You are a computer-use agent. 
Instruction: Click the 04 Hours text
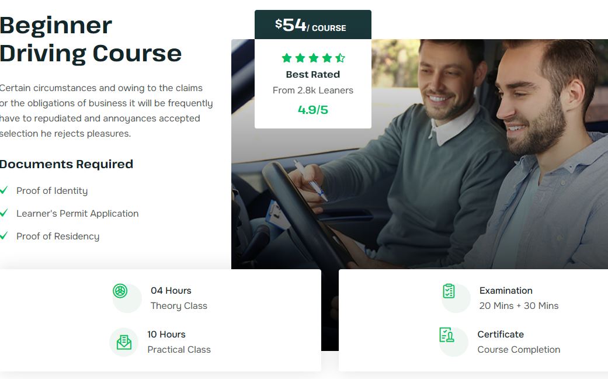pyautogui.click(x=171, y=291)
